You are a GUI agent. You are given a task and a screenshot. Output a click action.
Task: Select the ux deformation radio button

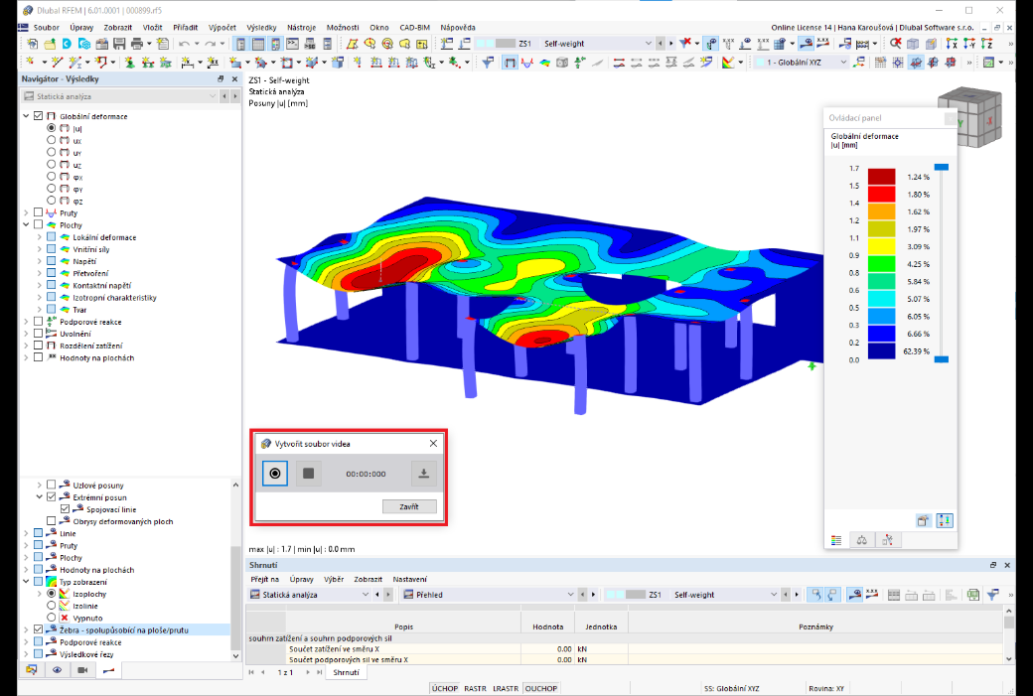pos(51,140)
